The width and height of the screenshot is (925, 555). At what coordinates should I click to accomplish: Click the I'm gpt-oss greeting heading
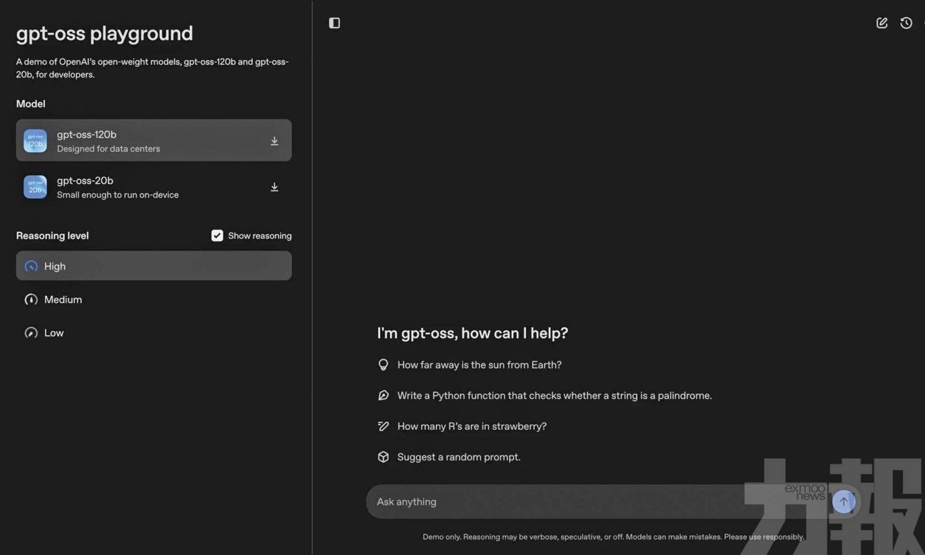(x=472, y=333)
